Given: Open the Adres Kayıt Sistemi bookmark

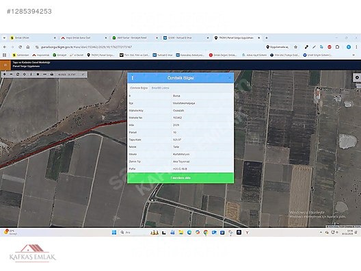Looking at the screenshot, I should tap(254, 55).
